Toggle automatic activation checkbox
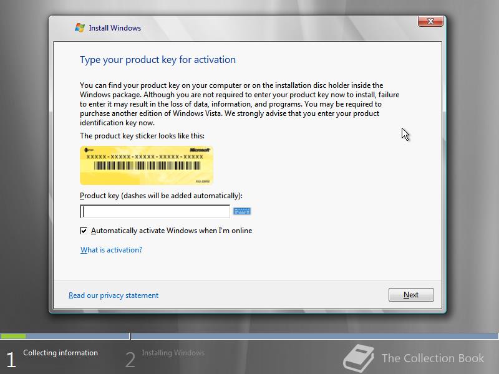The width and height of the screenshot is (499, 374). (x=84, y=231)
